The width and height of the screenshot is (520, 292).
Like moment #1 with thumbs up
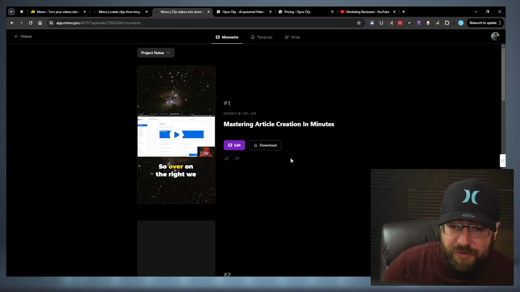[x=227, y=159]
